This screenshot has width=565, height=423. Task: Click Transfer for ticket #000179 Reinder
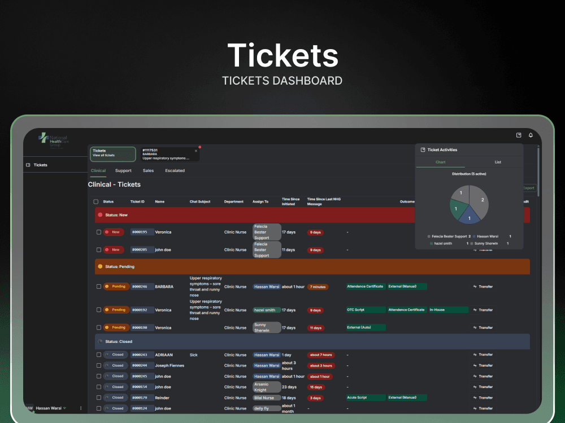tap(483, 398)
